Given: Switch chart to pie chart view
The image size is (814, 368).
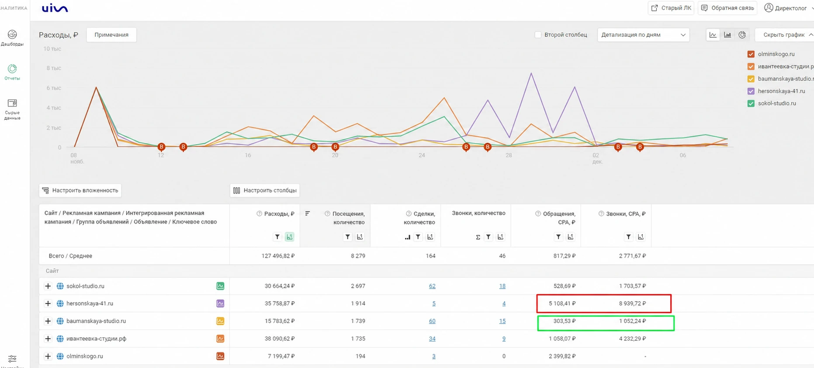Looking at the screenshot, I should tap(742, 35).
